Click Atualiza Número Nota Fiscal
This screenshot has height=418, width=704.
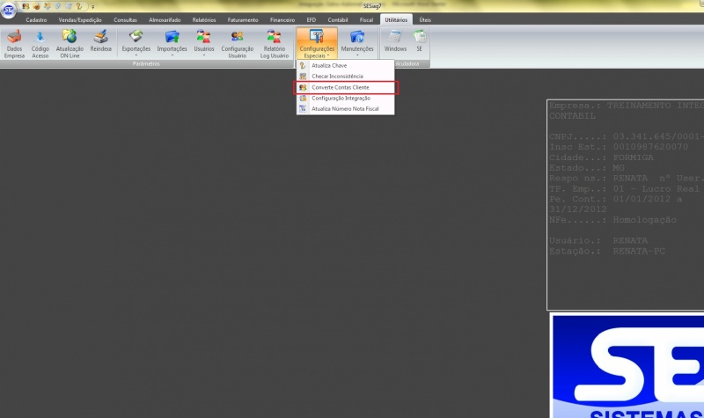[x=345, y=108]
